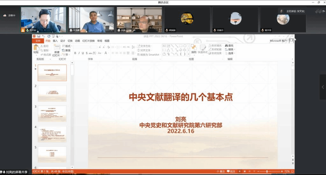Open the Select (选择) dropdown
The height and width of the screenshot is (175, 326).
click(x=230, y=53)
